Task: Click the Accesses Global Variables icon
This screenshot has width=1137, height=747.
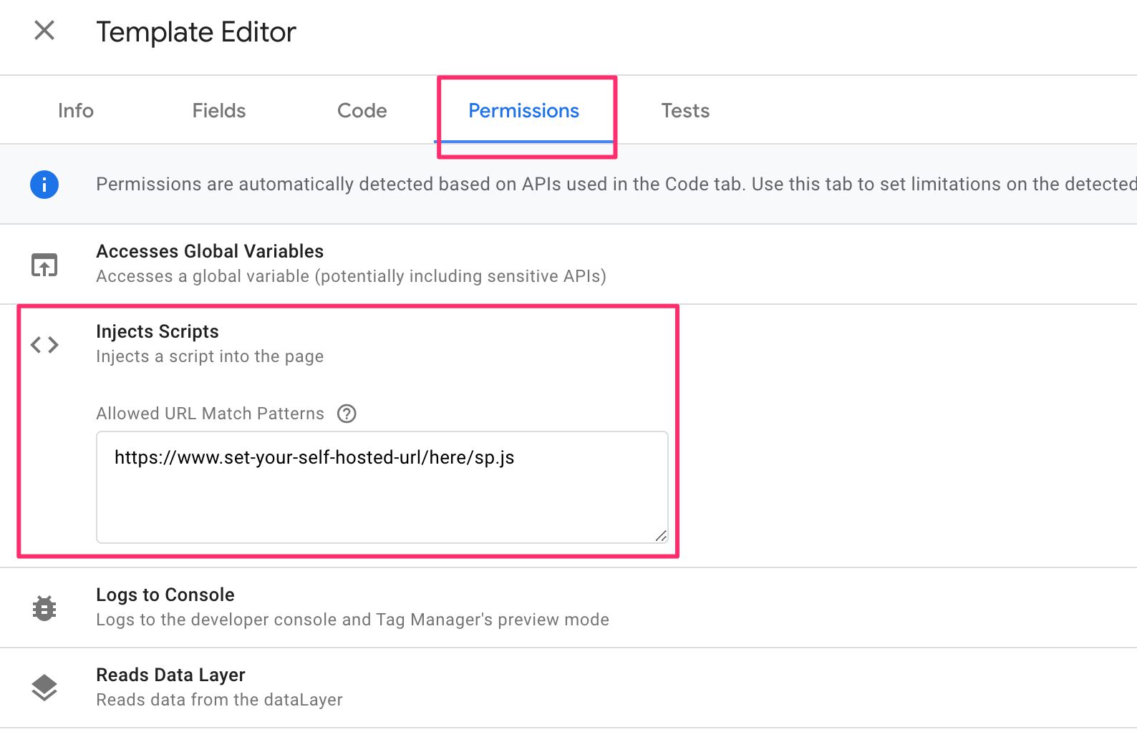Action: point(44,265)
